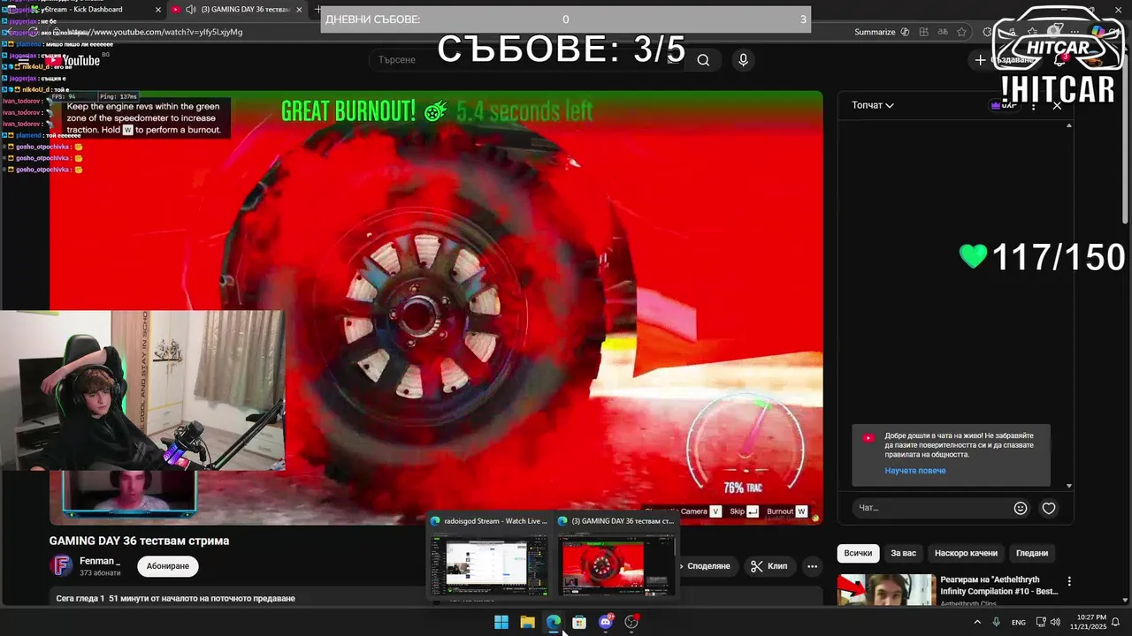
Task: Mute the GAMING DAY 36 tab audio icon
Action: click(191, 9)
